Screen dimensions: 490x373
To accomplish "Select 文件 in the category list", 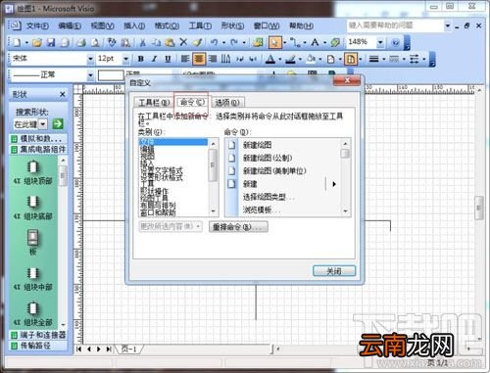I will click(173, 142).
